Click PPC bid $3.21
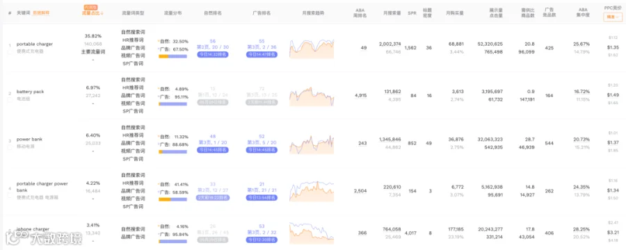Viewport: 626px width, 250px height. [613, 232]
